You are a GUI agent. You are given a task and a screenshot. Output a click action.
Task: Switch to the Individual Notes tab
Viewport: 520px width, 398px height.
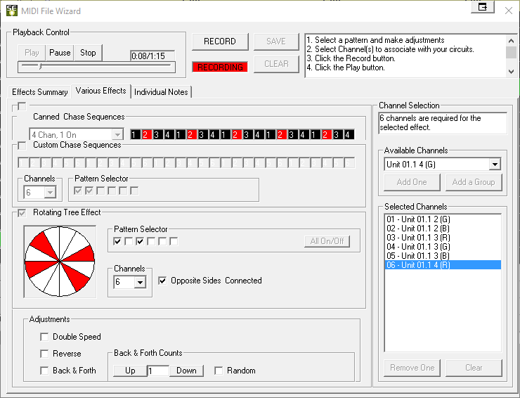pos(161,92)
